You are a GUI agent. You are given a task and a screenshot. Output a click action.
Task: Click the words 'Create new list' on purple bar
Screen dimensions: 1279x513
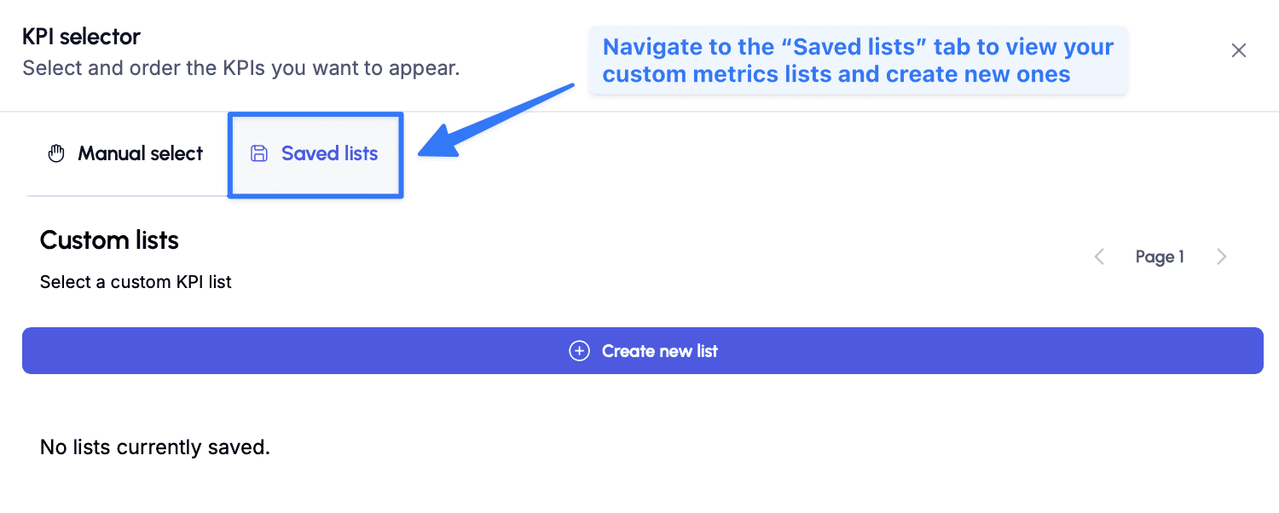pos(660,351)
